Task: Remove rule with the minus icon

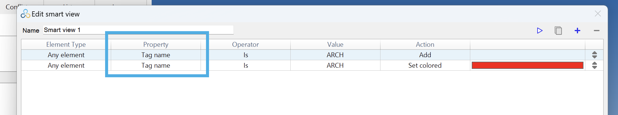Action: [596, 31]
